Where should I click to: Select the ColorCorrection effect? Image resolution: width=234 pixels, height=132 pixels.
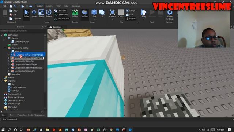19,87
